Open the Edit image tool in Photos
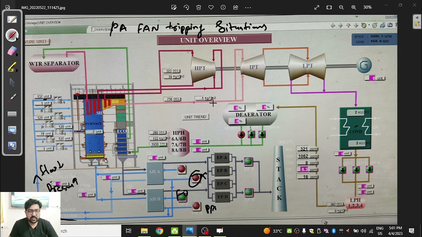The image size is (422, 237). (x=174, y=7)
